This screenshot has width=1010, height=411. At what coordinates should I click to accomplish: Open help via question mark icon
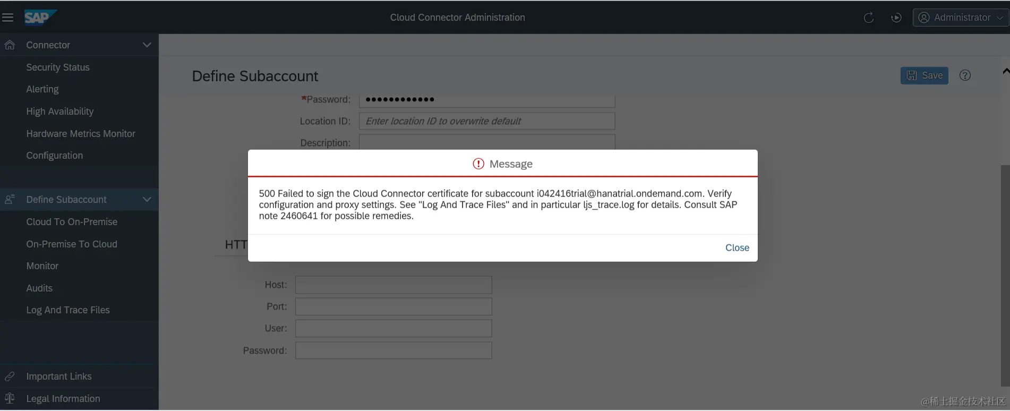(x=965, y=75)
